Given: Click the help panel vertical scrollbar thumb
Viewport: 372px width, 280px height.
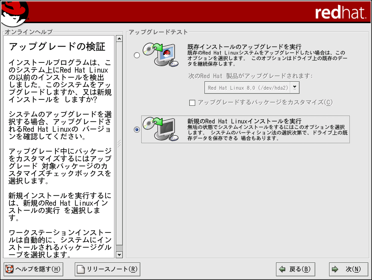Looking at the screenshot, I should pyautogui.click(x=119, y=143).
